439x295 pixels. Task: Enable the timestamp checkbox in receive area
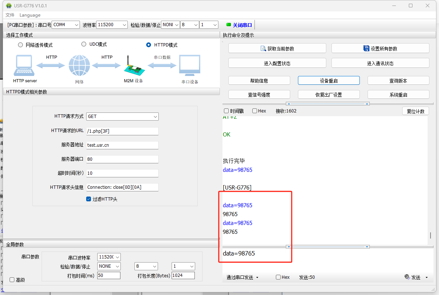226,111
